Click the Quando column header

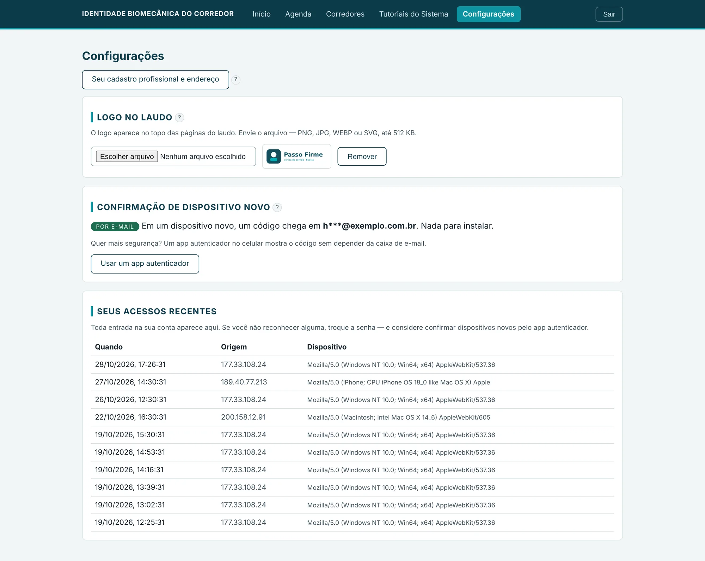[x=109, y=347]
